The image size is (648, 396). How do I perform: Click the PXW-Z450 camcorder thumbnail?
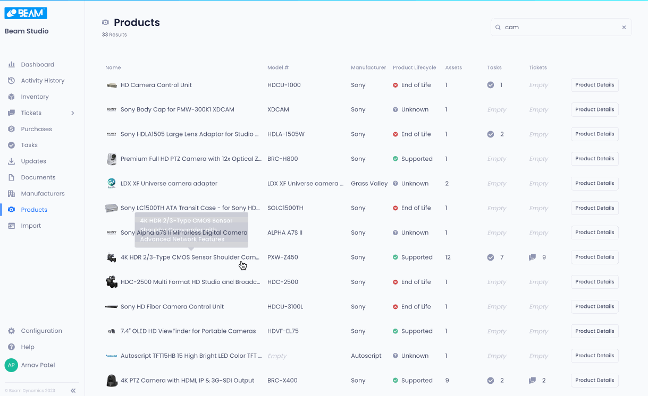point(112,257)
